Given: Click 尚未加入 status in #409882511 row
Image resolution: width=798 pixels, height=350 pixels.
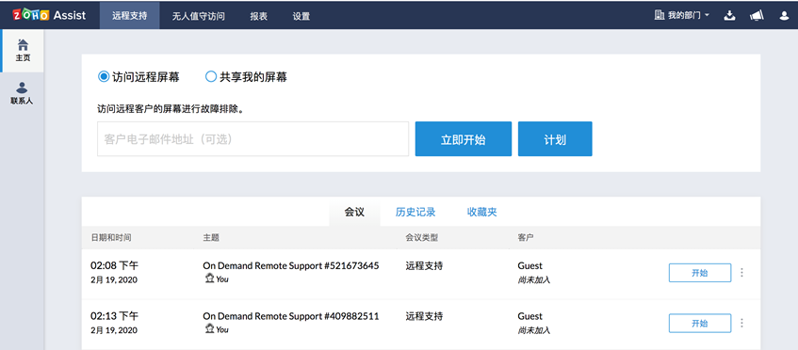Looking at the screenshot, I should tap(534, 330).
